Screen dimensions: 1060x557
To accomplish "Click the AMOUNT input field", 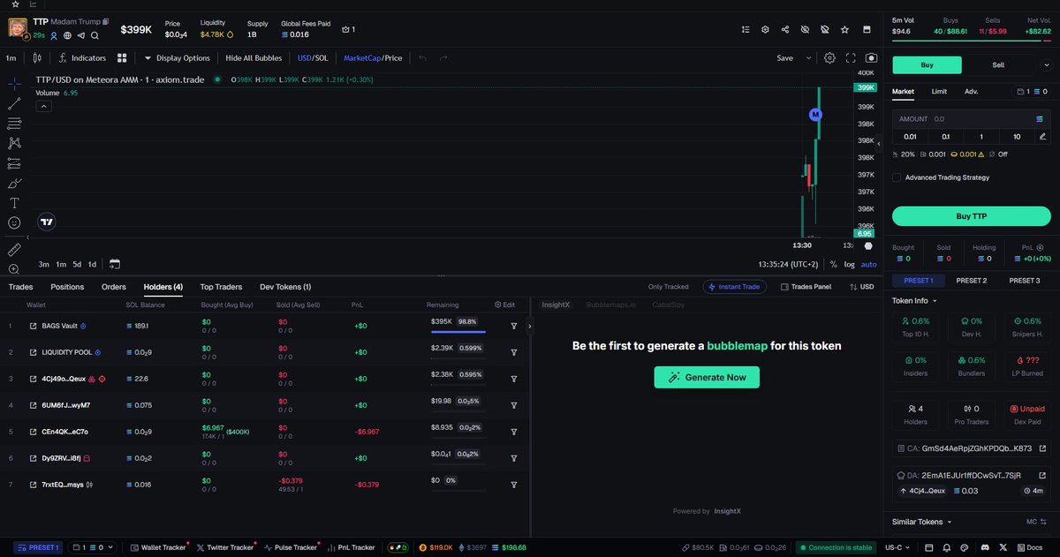I will click(x=972, y=118).
